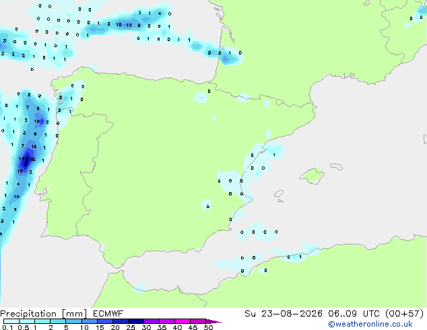Select the Precipitation [mm] title text
427x330 pixels.
pyautogui.click(x=44, y=314)
